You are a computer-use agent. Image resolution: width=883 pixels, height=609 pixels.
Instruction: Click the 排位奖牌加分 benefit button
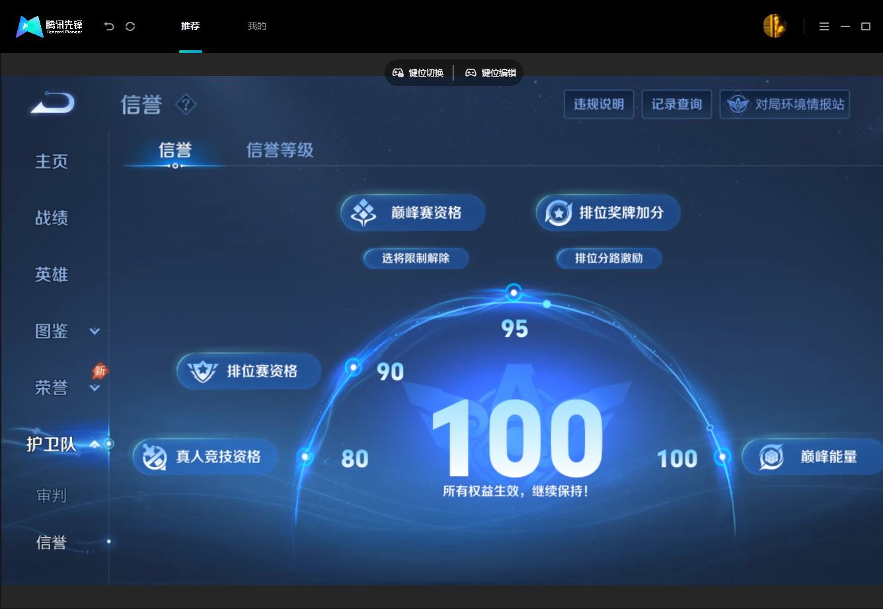[608, 213]
